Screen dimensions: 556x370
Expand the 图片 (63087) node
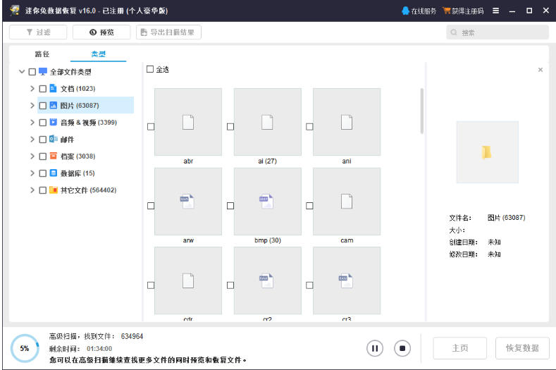[32, 105]
